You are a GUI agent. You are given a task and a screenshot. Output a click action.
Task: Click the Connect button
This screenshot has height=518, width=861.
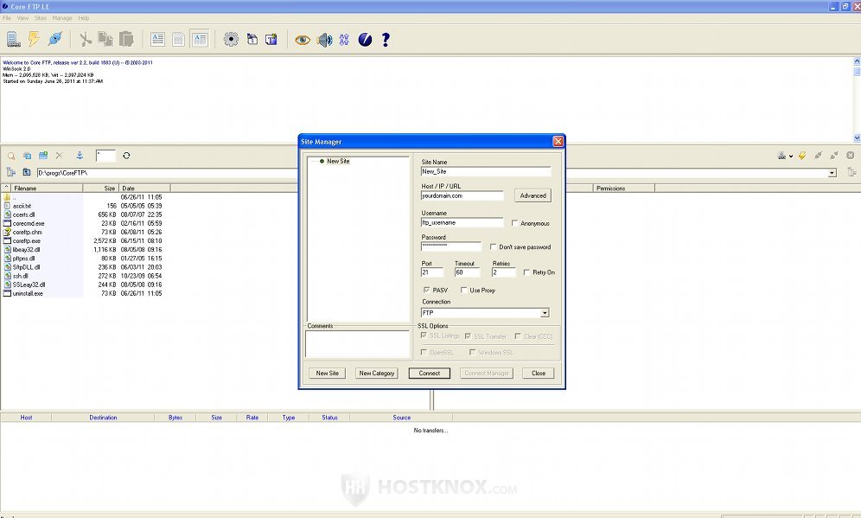pyautogui.click(x=430, y=373)
